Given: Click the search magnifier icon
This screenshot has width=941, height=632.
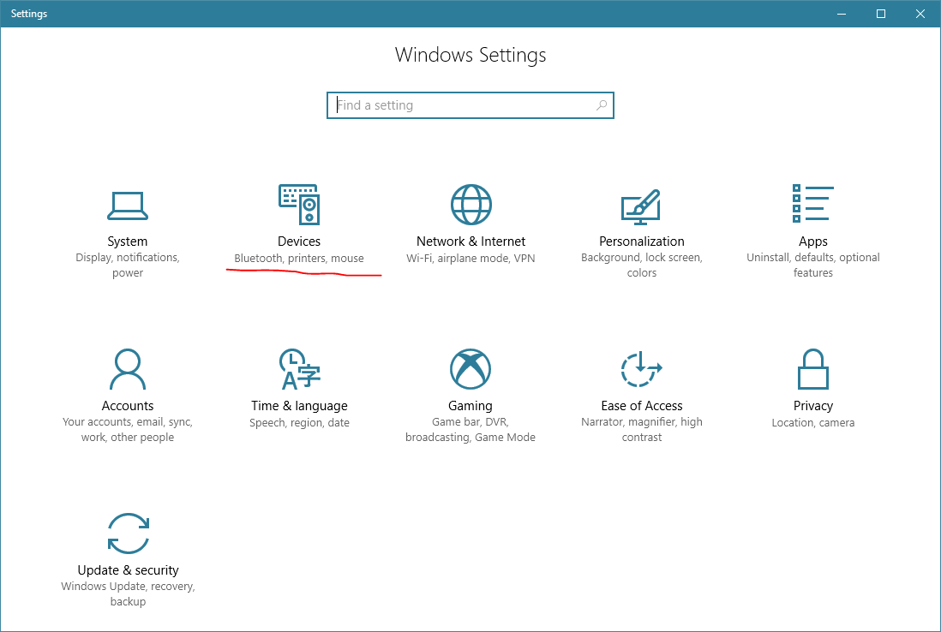Looking at the screenshot, I should pyautogui.click(x=602, y=105).
